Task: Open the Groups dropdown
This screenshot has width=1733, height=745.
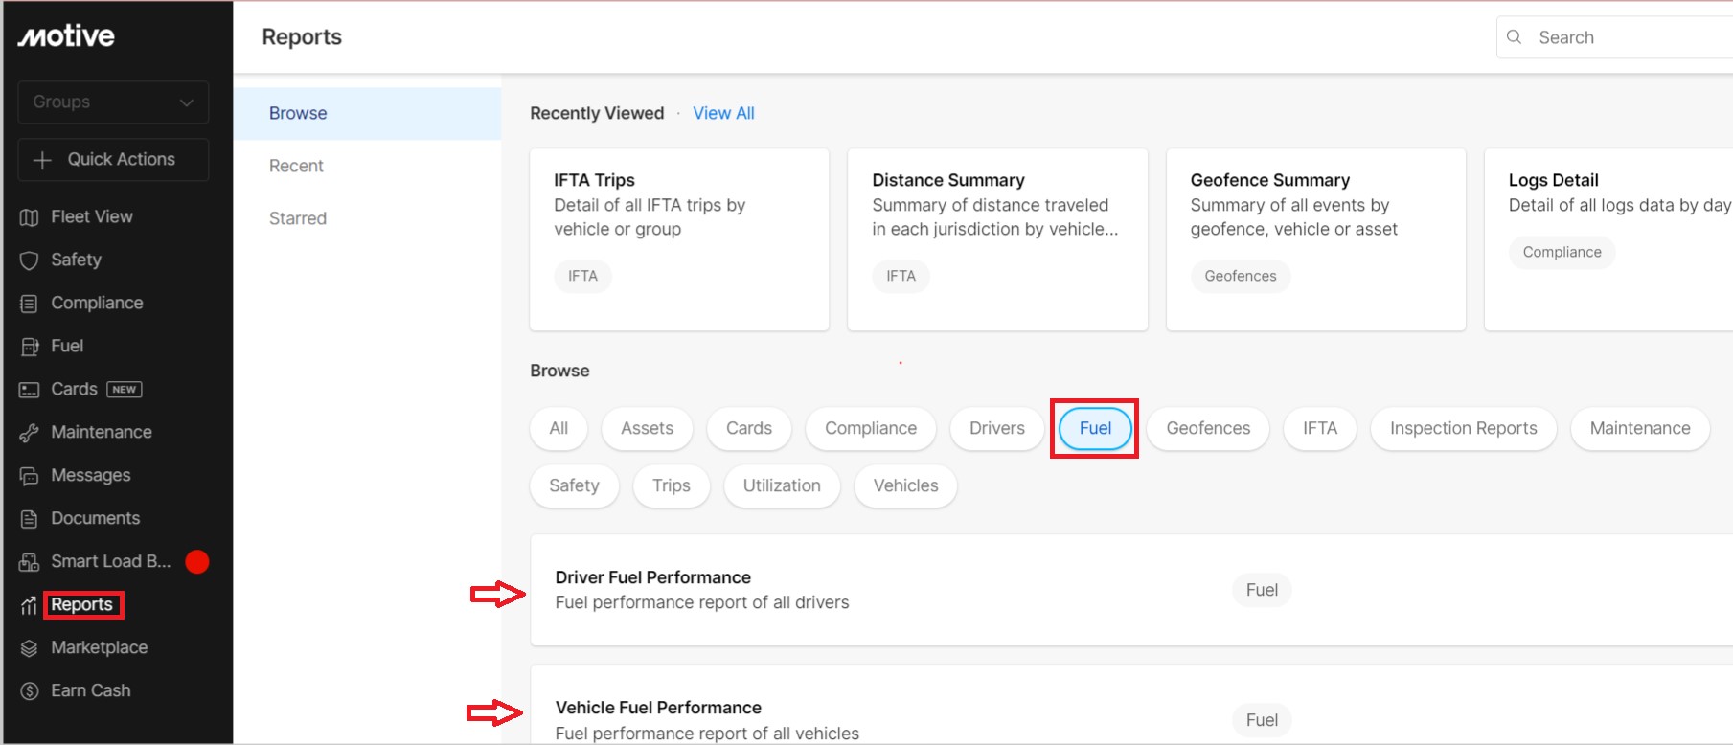Action: pyautogui.click(x=113, y=102)
